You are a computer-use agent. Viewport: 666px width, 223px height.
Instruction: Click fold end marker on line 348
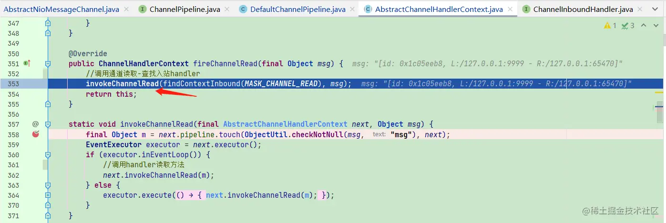pos(48,33)
